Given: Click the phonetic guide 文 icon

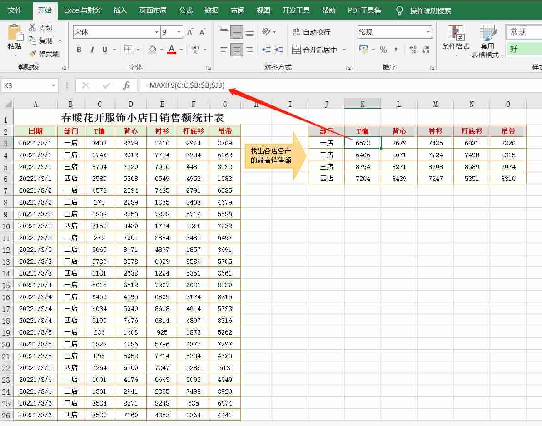Looking at the screenshot, I should coord(195,50).
